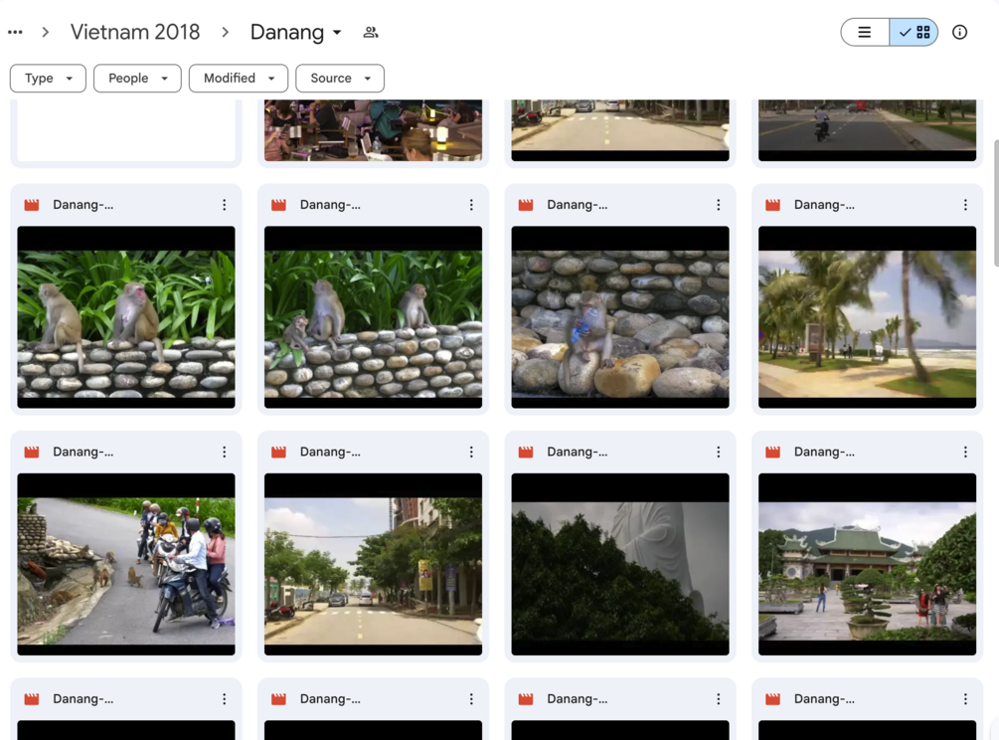Screen dimensions: 999x740
Task: Open the People filter dropdown
Action: pyautogui.click(x=137, y=78)
